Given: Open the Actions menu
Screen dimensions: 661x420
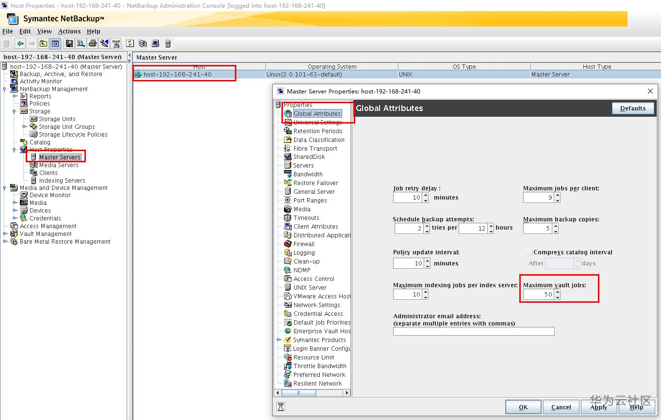Looking at the screenshot, I should 69,31.
